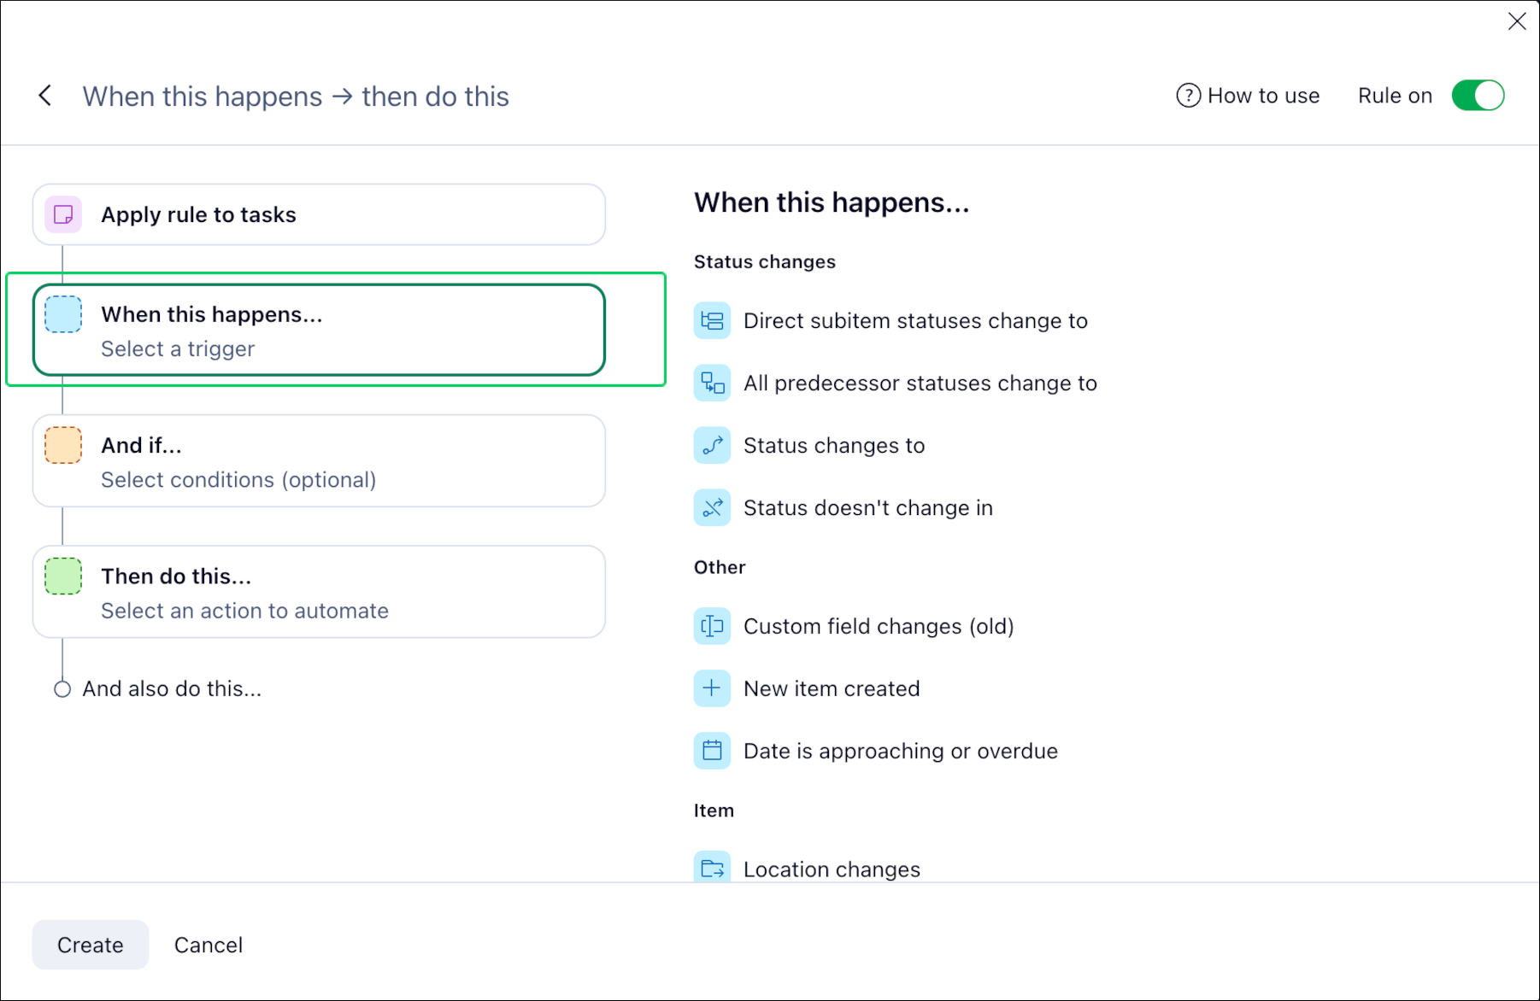Close the rule dialog with the X
This screenshot has width=1540, height=1001.
pos(1517,21)
